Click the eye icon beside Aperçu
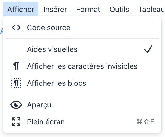 tap(16, 105)
